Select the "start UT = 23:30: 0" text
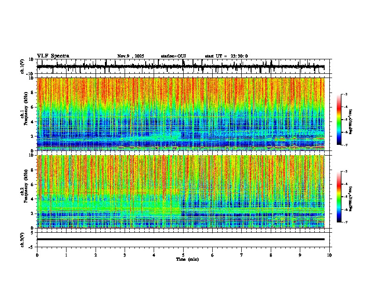This screenshot has height=286, width=371. tap(226, 56)
